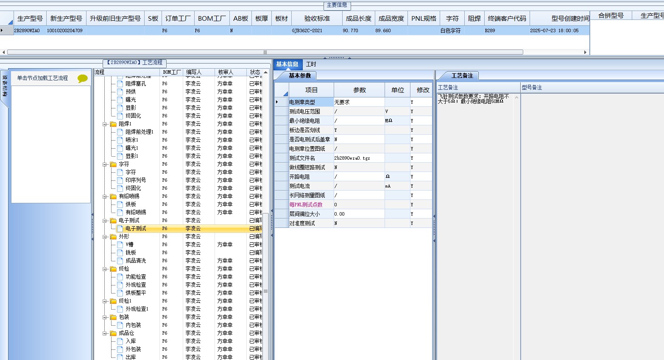Screen dimensions: 664x360
Task: Click 单击节点加载工艺流程 button
Action: pyautogui.click(x=42, y=78)
